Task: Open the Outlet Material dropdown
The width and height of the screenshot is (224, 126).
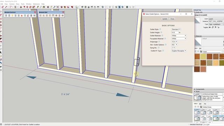Action: (179, 36)
